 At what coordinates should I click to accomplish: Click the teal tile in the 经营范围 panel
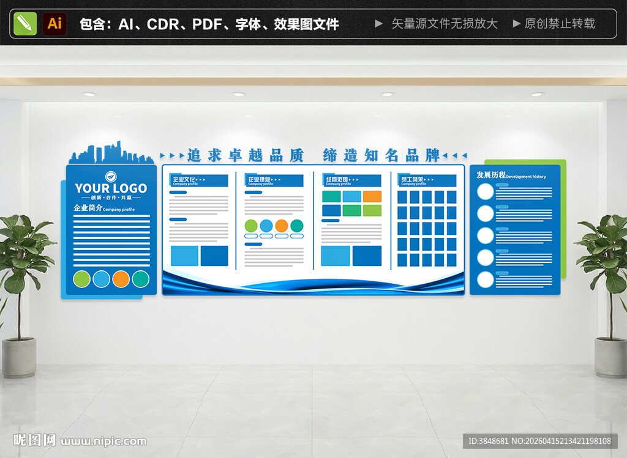click(331, 196)
